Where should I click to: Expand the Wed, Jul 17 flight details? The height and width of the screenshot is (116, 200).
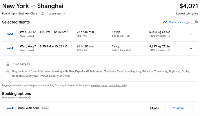click(x=191, y=34)
